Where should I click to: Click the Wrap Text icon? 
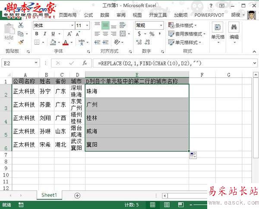[123, 25]
